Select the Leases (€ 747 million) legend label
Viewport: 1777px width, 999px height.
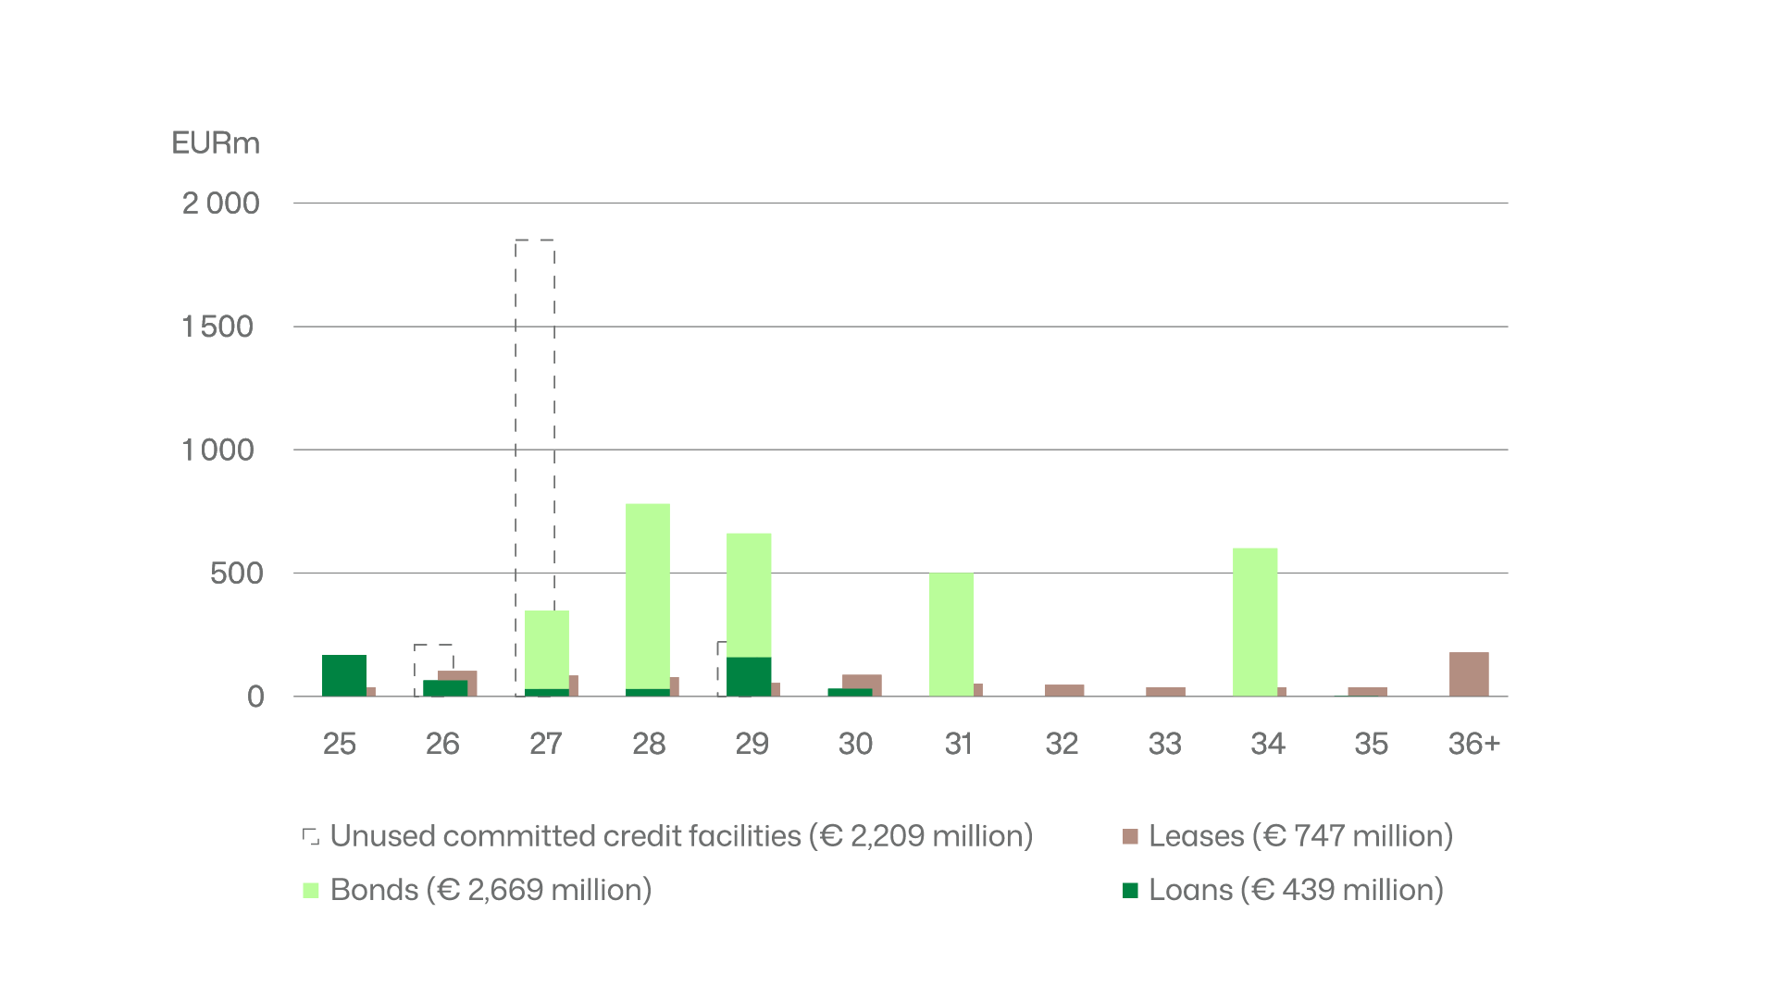[1300, 836]
